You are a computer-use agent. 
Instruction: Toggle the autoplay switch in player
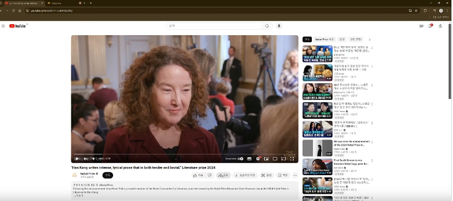tap(241, 159)
